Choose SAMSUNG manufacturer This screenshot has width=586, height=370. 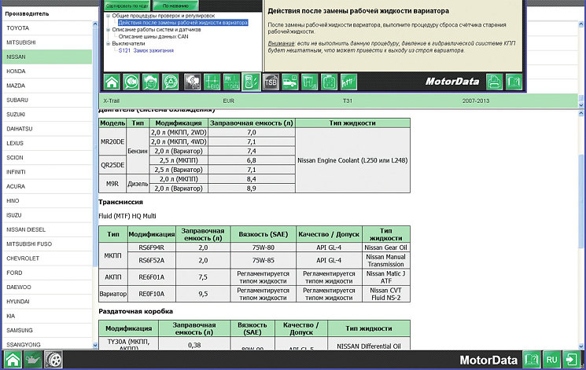[47, 330]
